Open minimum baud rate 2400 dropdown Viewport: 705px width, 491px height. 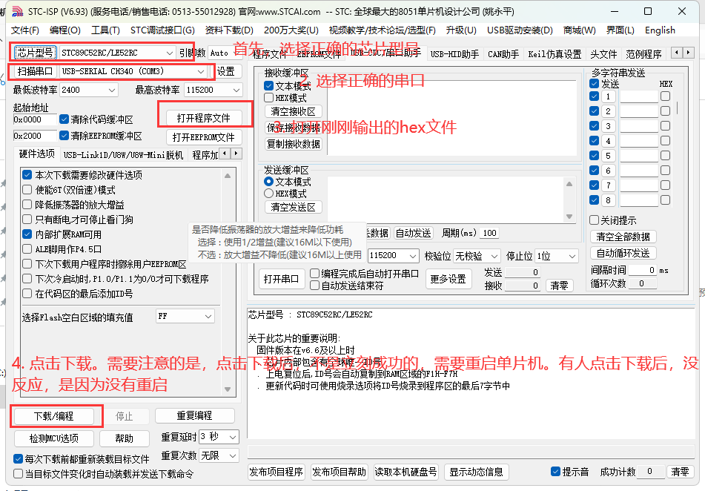[88, 90]
